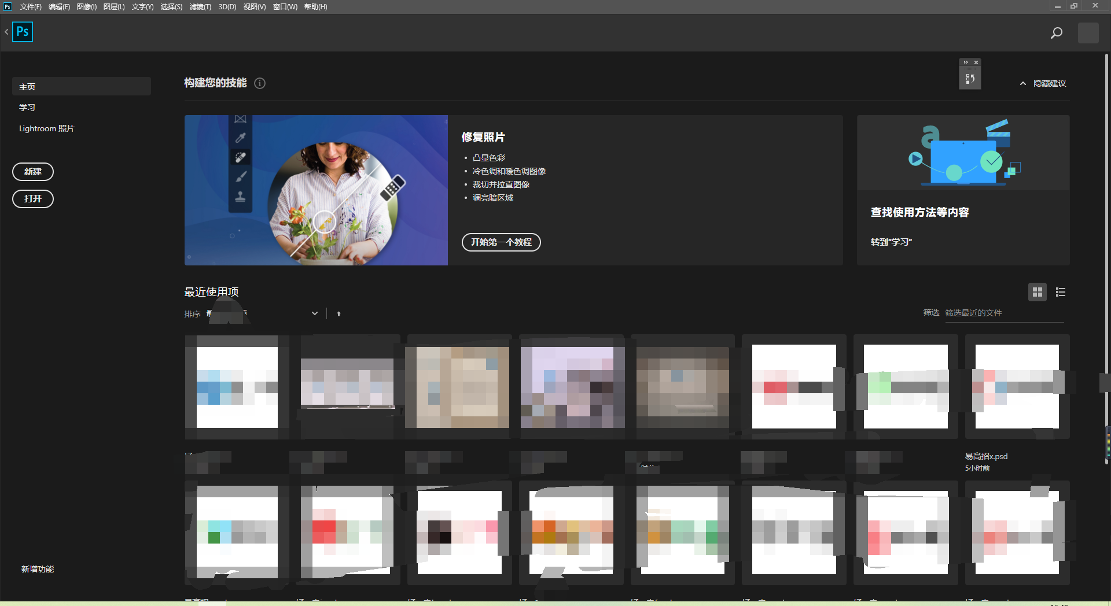Screen dimensions: 1111x606
Task: Switch recent files to grid view
Action: 1038,292
